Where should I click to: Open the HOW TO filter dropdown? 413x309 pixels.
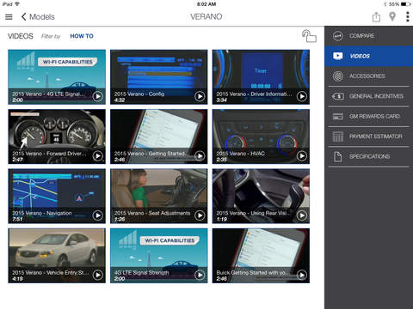[x=82, y=36]
